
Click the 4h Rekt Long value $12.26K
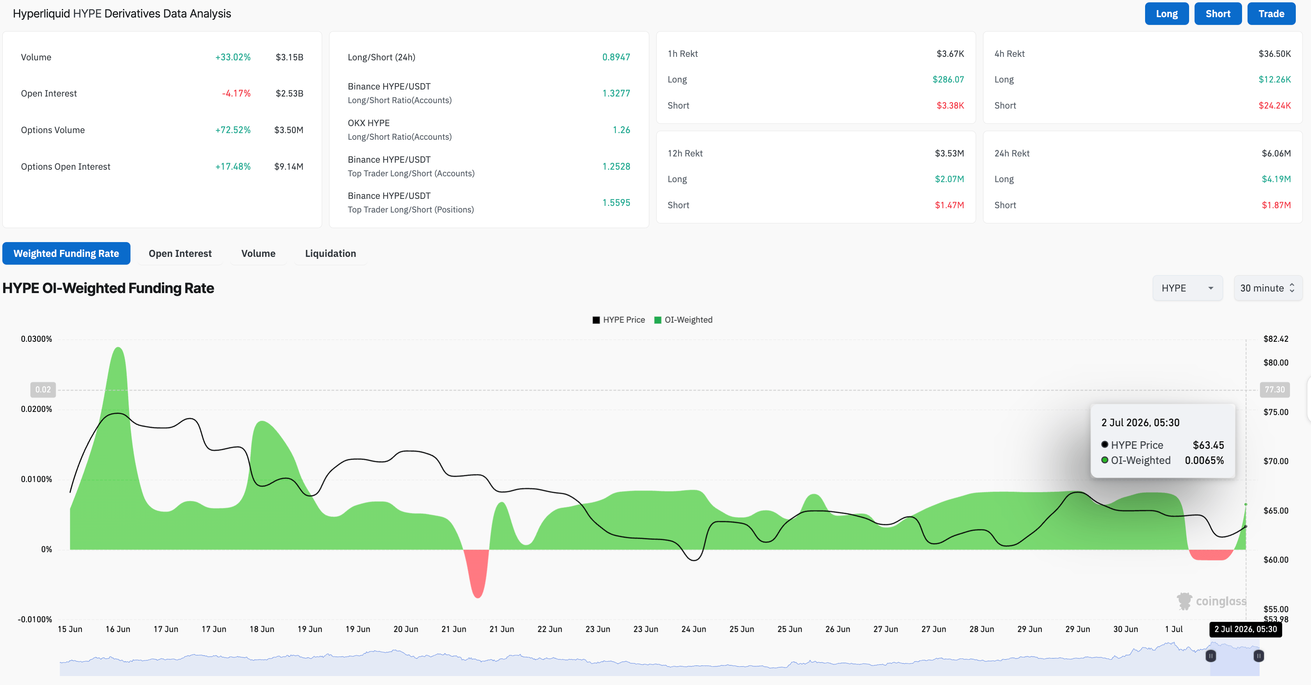coord(1274,79)
